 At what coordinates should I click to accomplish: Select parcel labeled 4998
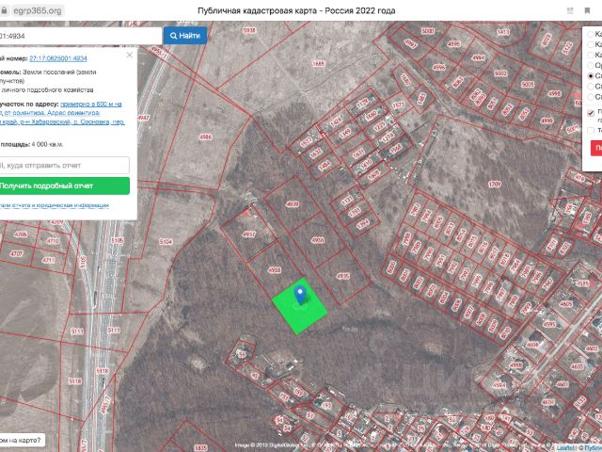coord(554,94)
